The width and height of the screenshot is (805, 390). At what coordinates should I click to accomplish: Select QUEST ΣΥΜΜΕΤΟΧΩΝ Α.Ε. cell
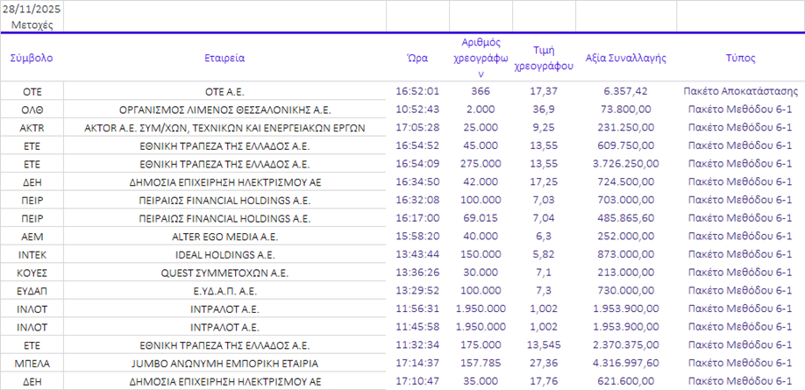(x=224, y=273)
